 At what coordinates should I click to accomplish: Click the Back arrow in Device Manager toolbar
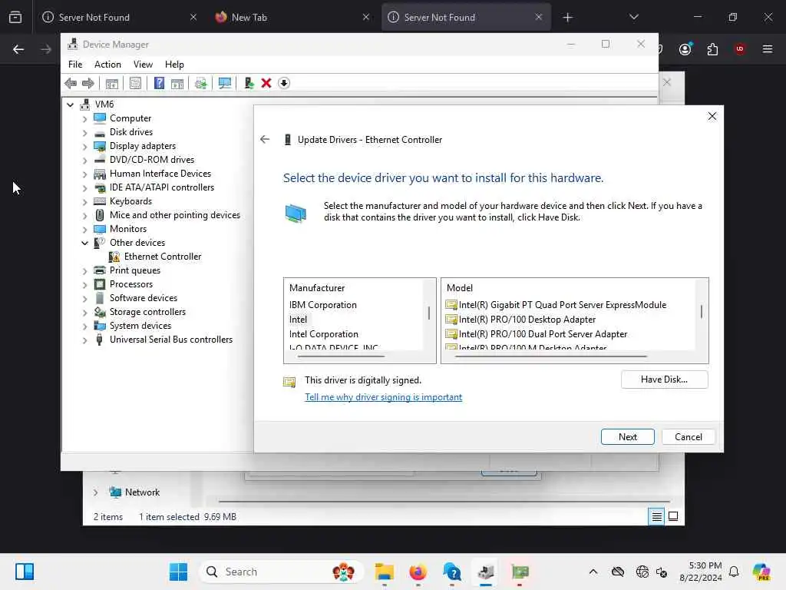71,83
